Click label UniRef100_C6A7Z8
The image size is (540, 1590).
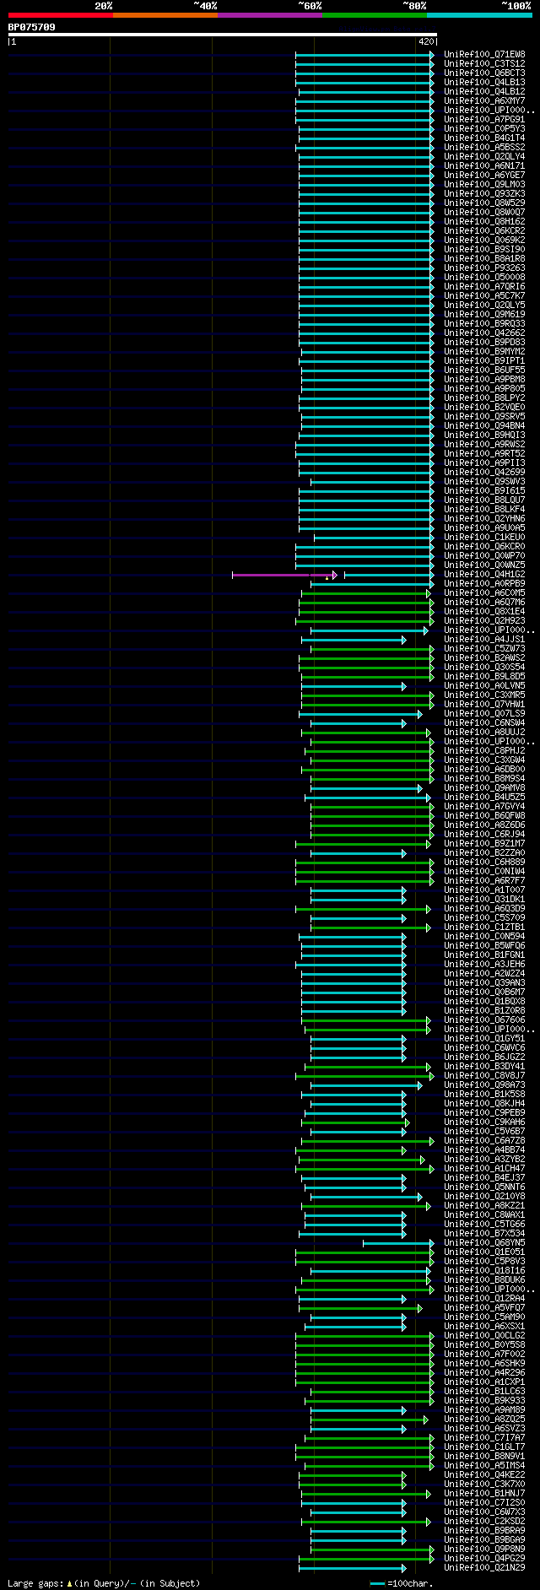point(484,1141)
